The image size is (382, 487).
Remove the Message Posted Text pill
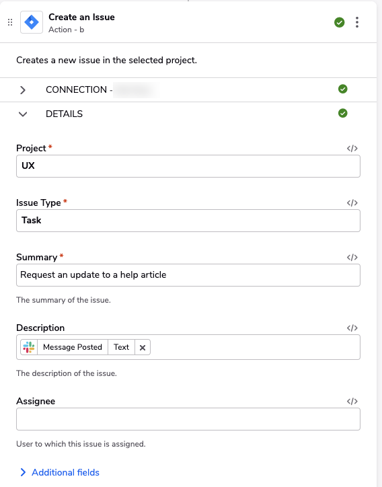click(143, 348)
